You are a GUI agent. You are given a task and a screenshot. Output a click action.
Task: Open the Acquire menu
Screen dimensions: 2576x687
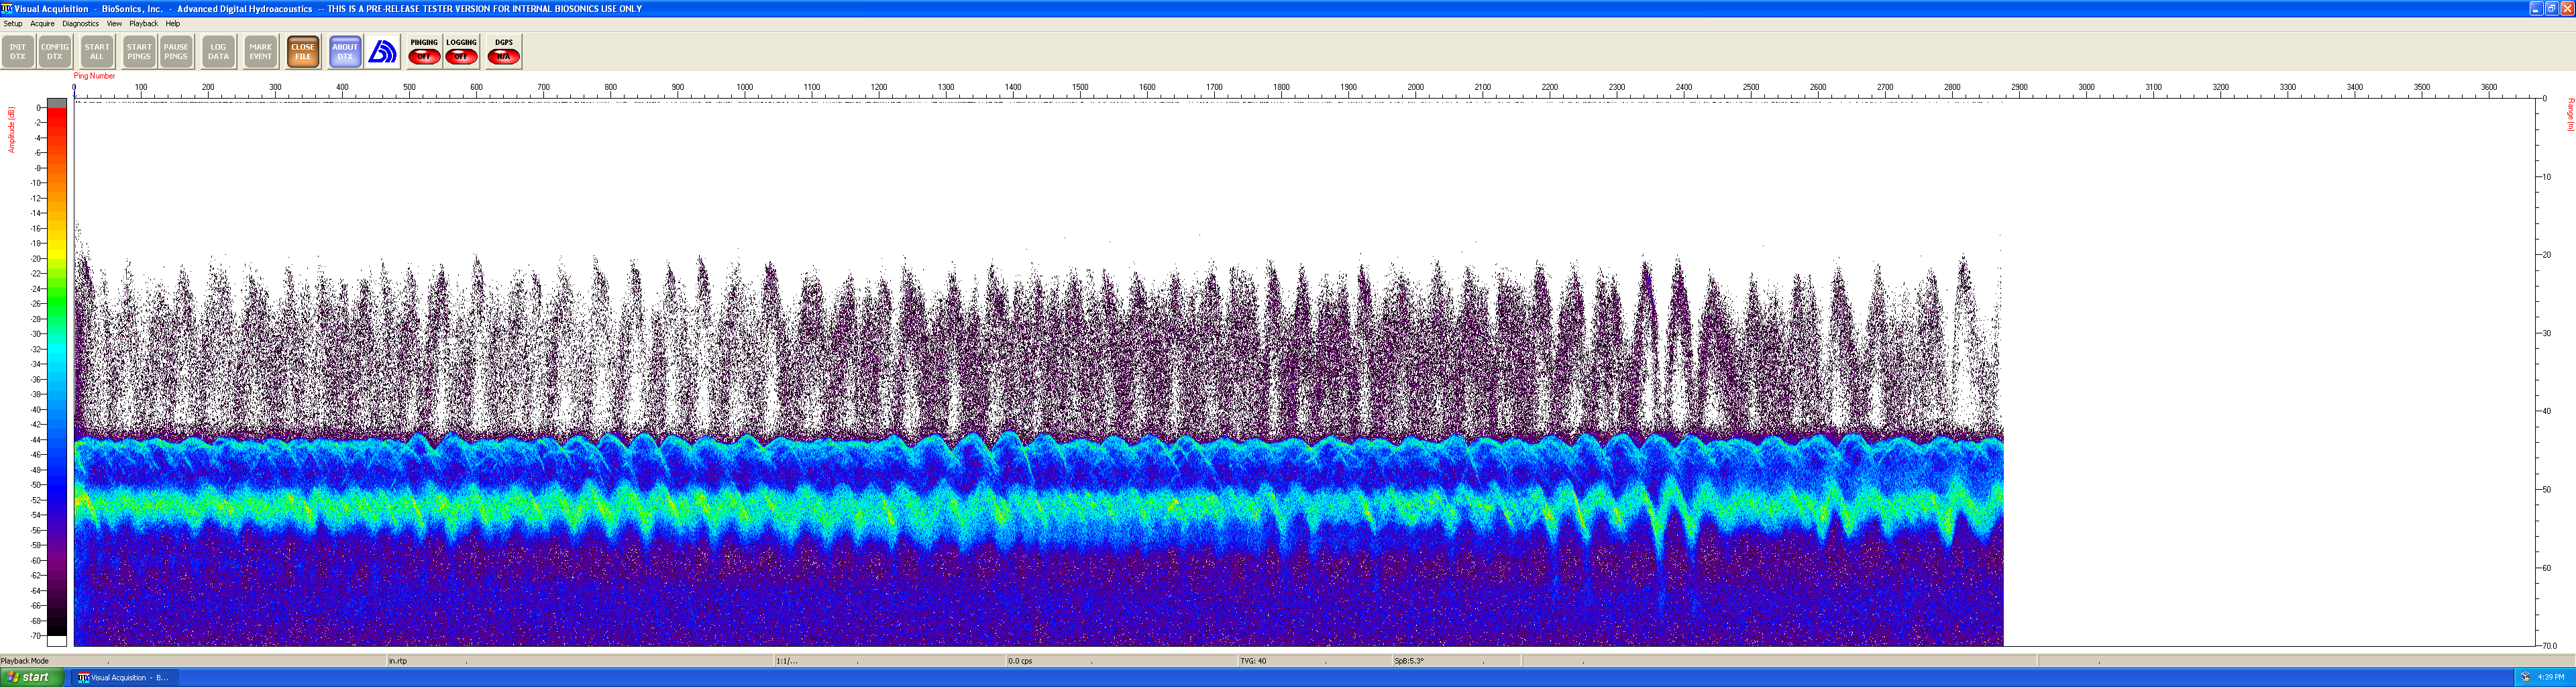(42, 23)
